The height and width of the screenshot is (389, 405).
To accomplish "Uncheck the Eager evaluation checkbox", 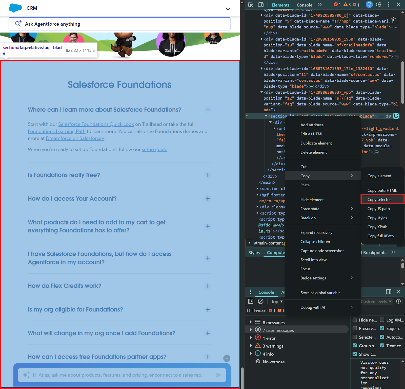I will pyautogui.click(x=382, y=328).
